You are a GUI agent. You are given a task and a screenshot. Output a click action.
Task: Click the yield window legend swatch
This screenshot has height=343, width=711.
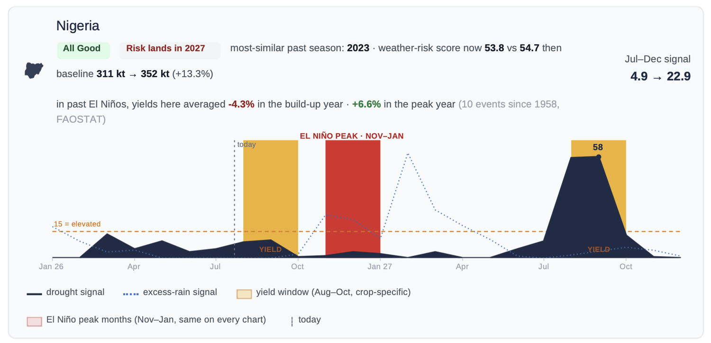point(244,294)
